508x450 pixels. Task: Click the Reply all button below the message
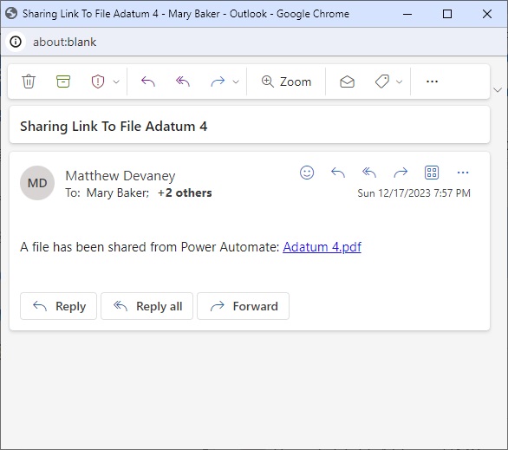tap(147, 306)
